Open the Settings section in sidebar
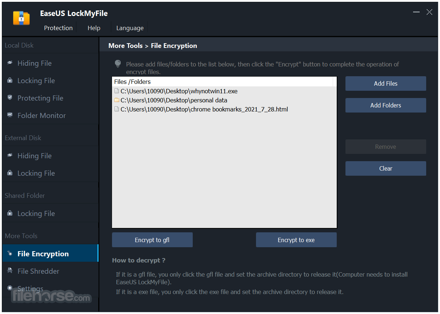 coord(50,289)
